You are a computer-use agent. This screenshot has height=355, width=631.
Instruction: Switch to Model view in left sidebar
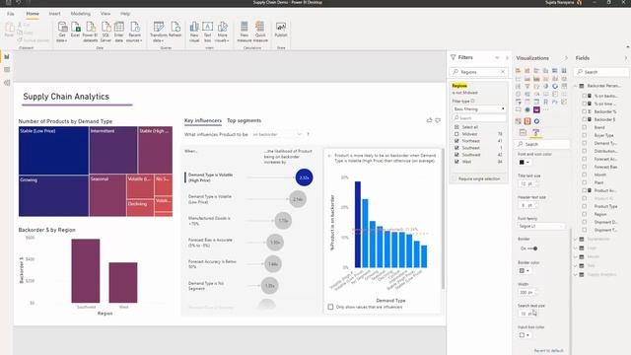(x=7, y=83)
